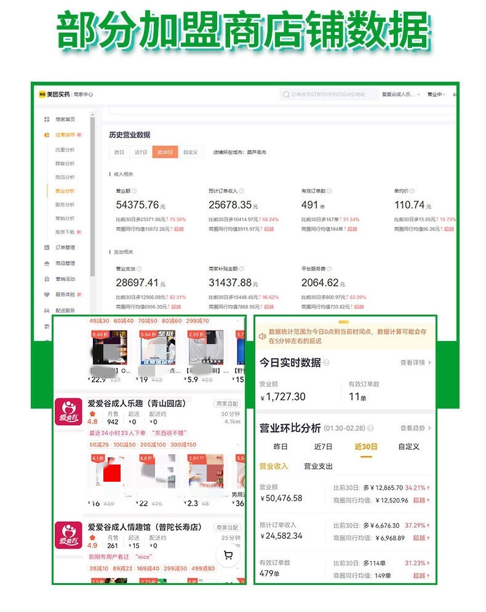This screenshot has width=486, height=612.
Task: Tap the 普陀长寿店 shop logo
Action: pyautogui.click(x=69, y=535)
